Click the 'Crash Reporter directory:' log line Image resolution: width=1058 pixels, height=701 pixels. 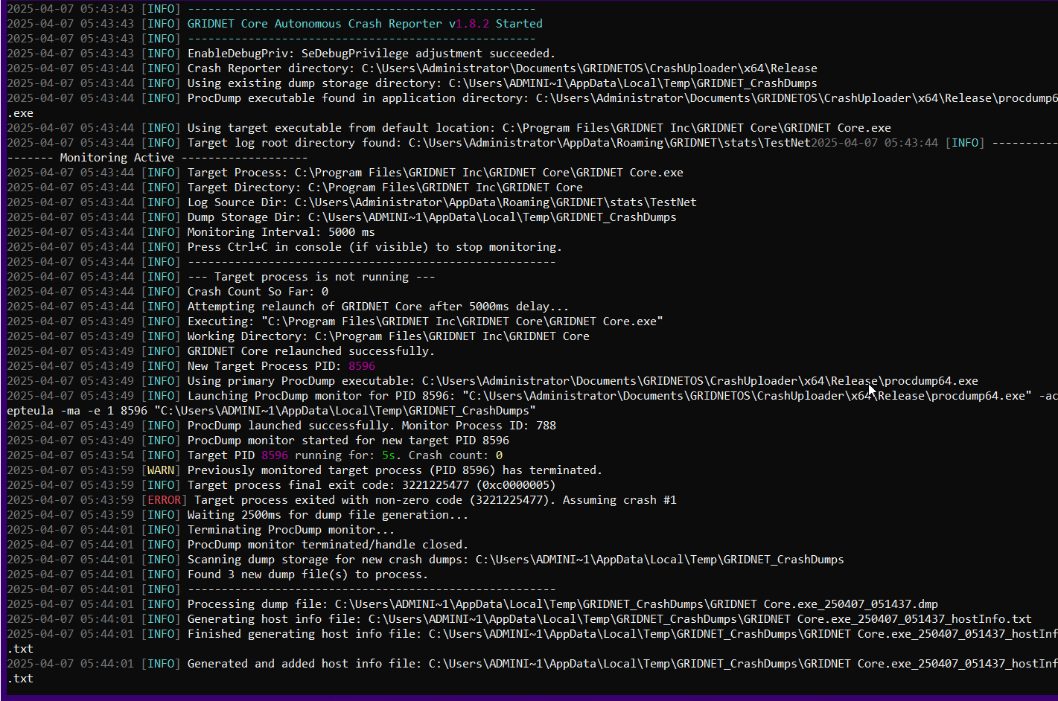tap(503, 68)
